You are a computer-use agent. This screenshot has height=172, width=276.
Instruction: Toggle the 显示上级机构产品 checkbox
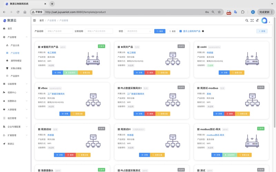point(180,31)
